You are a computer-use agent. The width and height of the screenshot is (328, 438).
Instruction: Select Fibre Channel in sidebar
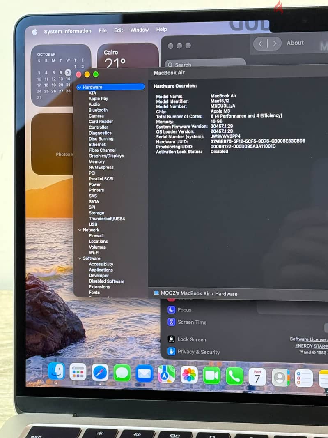point(102,150)
